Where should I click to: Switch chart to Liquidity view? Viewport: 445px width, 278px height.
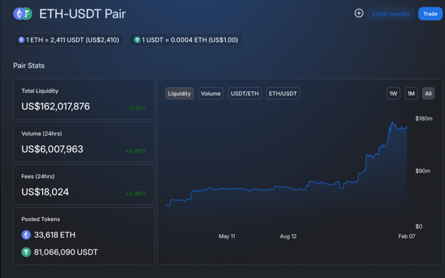tap(179, 93)
